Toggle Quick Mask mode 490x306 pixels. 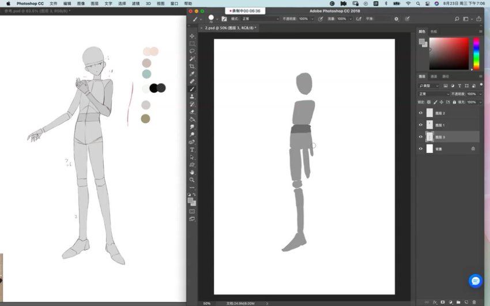192,211
